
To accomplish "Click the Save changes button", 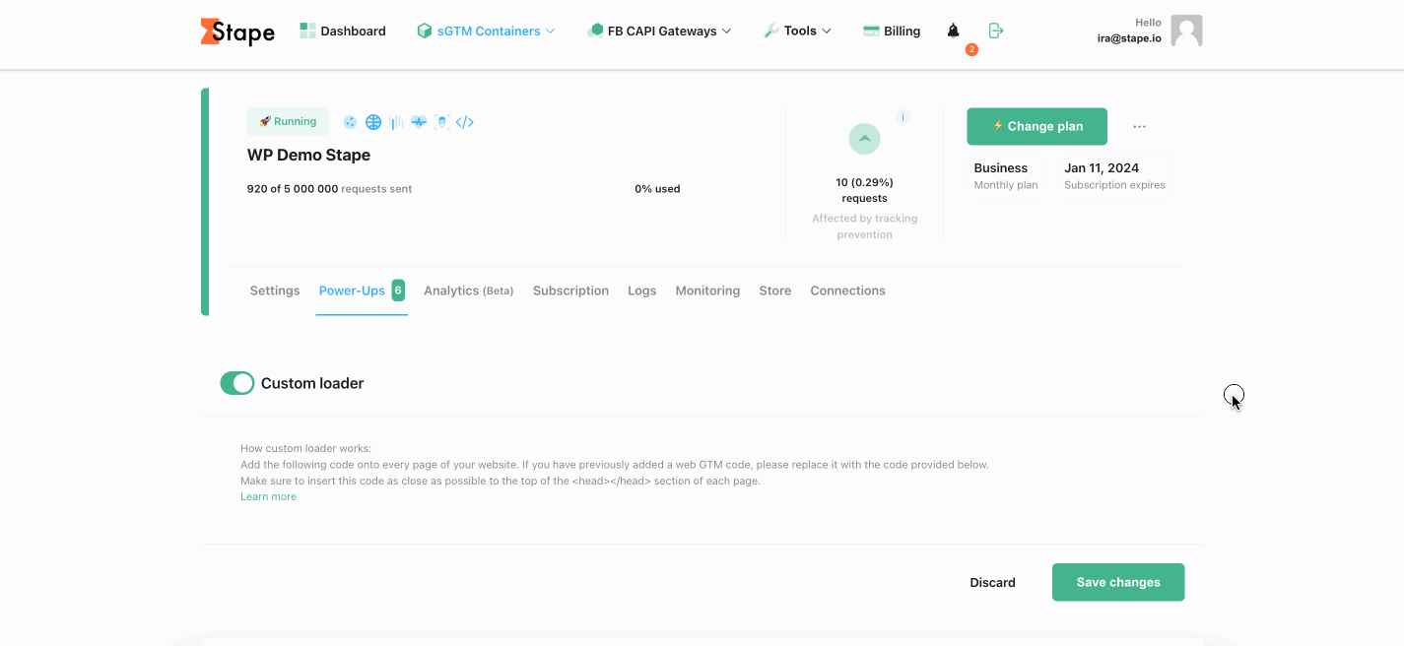I will coord(1117,582).
